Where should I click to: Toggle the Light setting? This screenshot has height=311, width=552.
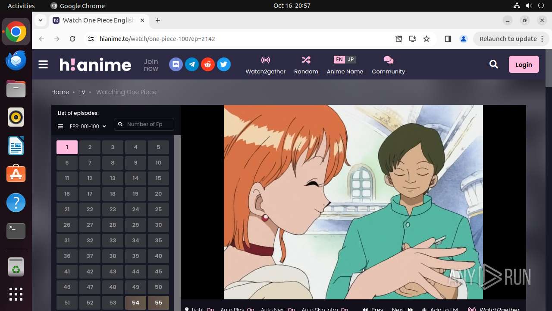[x=199, y=308]
